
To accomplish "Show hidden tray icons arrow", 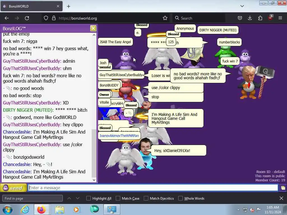I will (x=238, y=210).
